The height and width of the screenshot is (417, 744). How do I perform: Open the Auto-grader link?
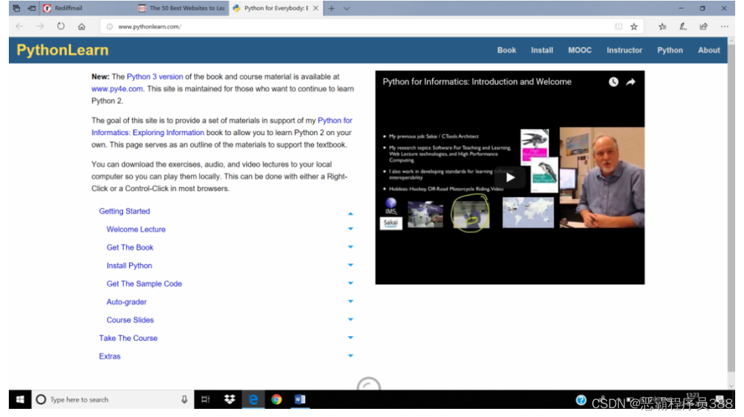126,302
